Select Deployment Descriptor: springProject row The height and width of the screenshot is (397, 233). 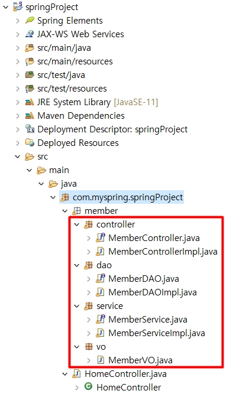(x=112, y=129)
